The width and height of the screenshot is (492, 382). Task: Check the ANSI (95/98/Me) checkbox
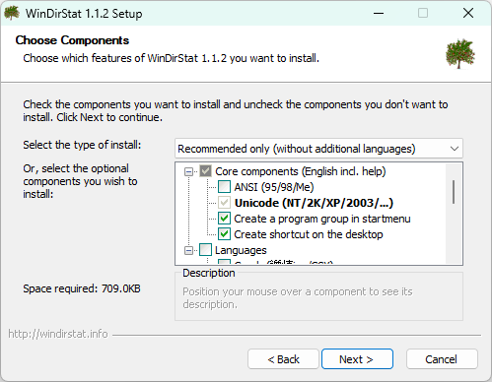(x=224, y=187)
